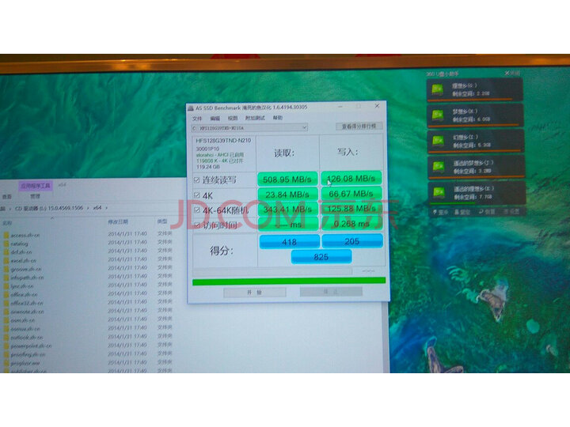Expand breadcrumb chevron after CD 驱动器 path
This screenshot has height=427, width=570.
coord(89,208)
